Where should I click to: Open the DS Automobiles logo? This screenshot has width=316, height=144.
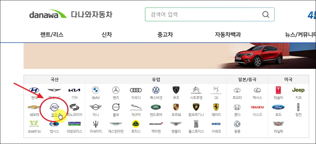pos(216,90)
